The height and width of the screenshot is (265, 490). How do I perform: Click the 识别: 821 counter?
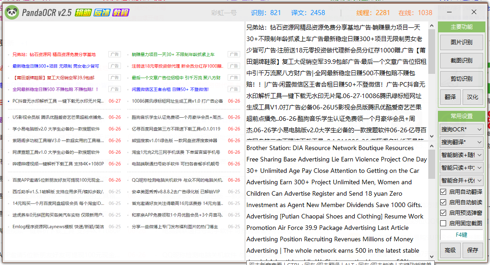tap(266, 13)
